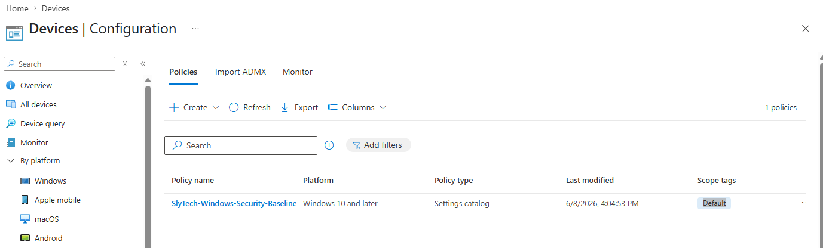Click the Default scope tag
Viewport: 823px width, 248px height.
714,203
